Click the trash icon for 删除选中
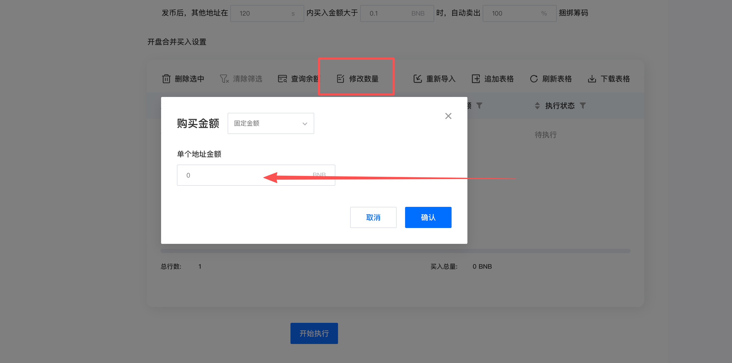732x363 pixels. coord(166,79)
